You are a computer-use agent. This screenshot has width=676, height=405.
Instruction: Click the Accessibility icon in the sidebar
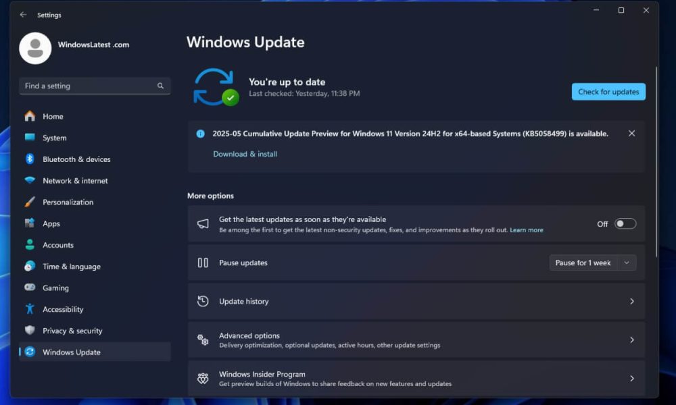tap(30, 309)
